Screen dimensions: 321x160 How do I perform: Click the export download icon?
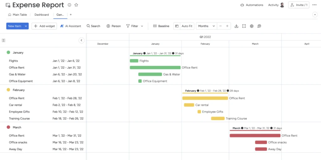(236, 26)
